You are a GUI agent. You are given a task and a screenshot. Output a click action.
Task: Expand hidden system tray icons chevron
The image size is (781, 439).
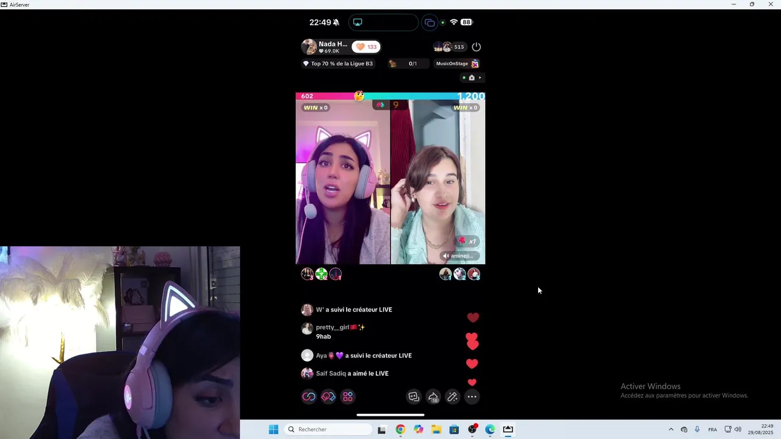coord(671,429)
